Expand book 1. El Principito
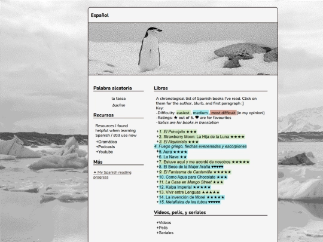The width and height of the screenshot is (323, 242). coord(176,131)
